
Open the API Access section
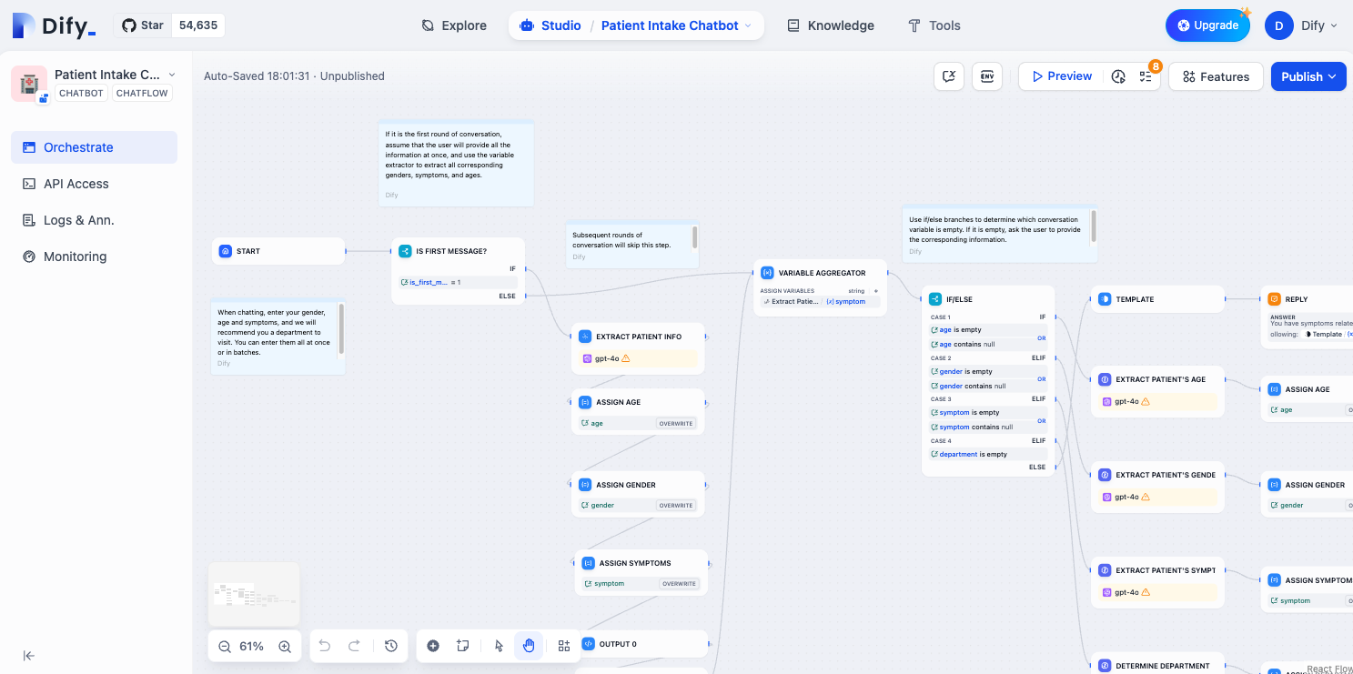pyautogui.click(x=76, y=184)
